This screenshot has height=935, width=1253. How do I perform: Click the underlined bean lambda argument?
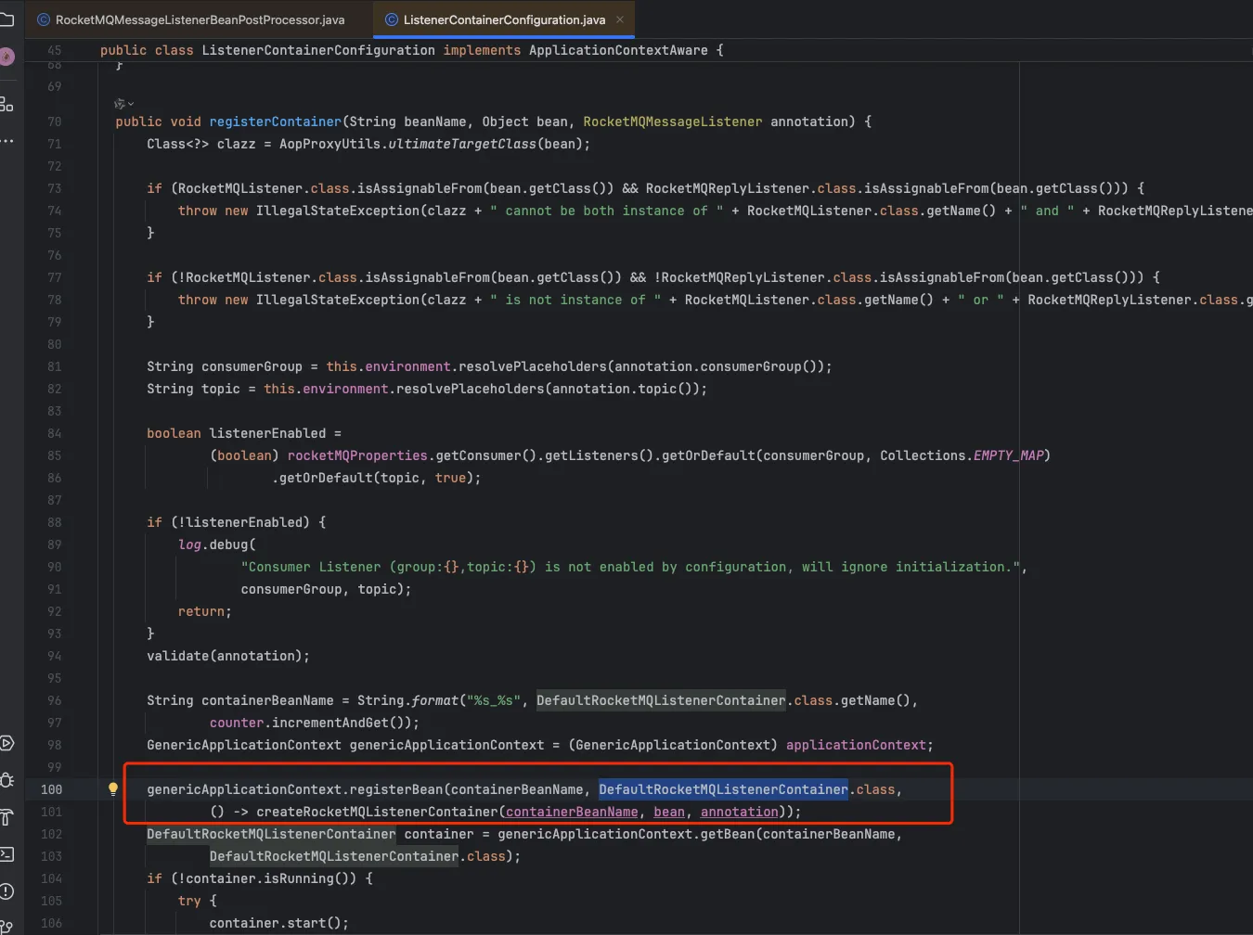(x=668, y=812)
